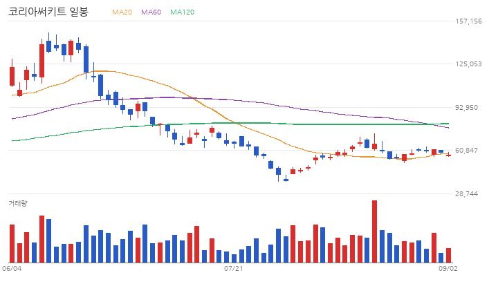Click the 125,053 price axis label
Screen dimensions: 498x304
[468, 64]
